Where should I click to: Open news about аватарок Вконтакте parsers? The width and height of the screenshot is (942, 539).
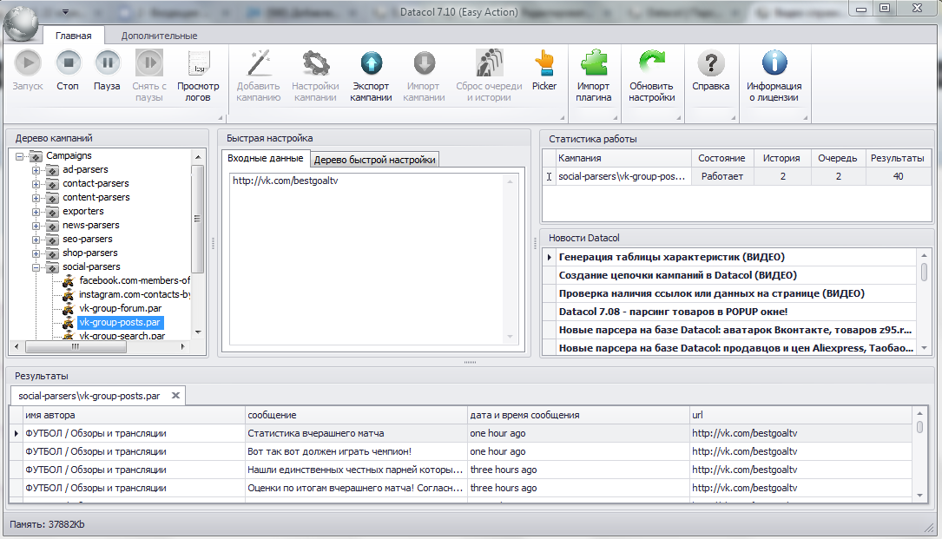[x=735, y=329]
